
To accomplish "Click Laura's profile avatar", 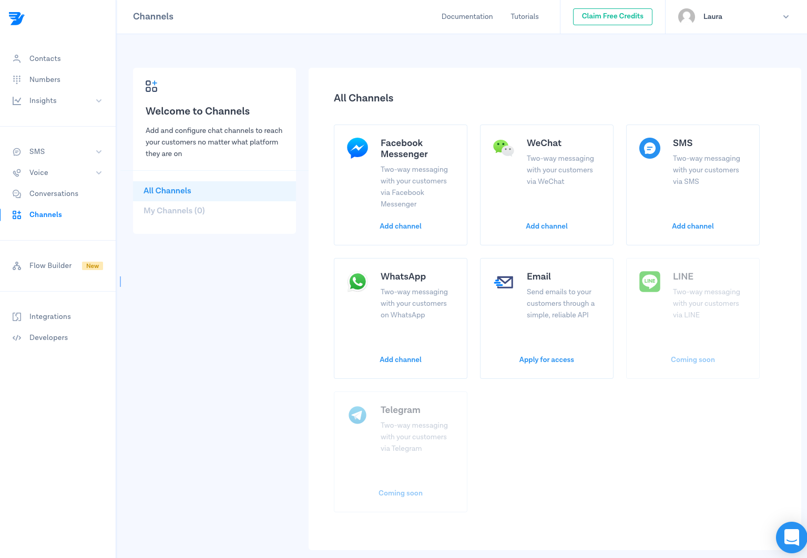I will click(687, 17).
